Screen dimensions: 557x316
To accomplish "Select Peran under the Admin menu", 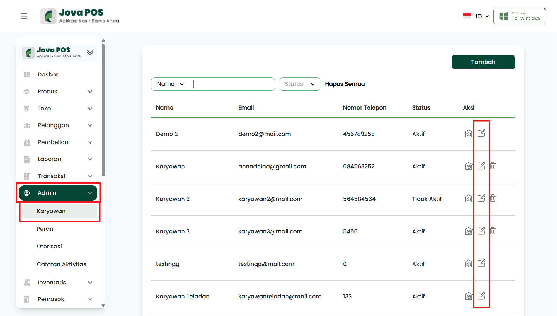I will point(45,229).
